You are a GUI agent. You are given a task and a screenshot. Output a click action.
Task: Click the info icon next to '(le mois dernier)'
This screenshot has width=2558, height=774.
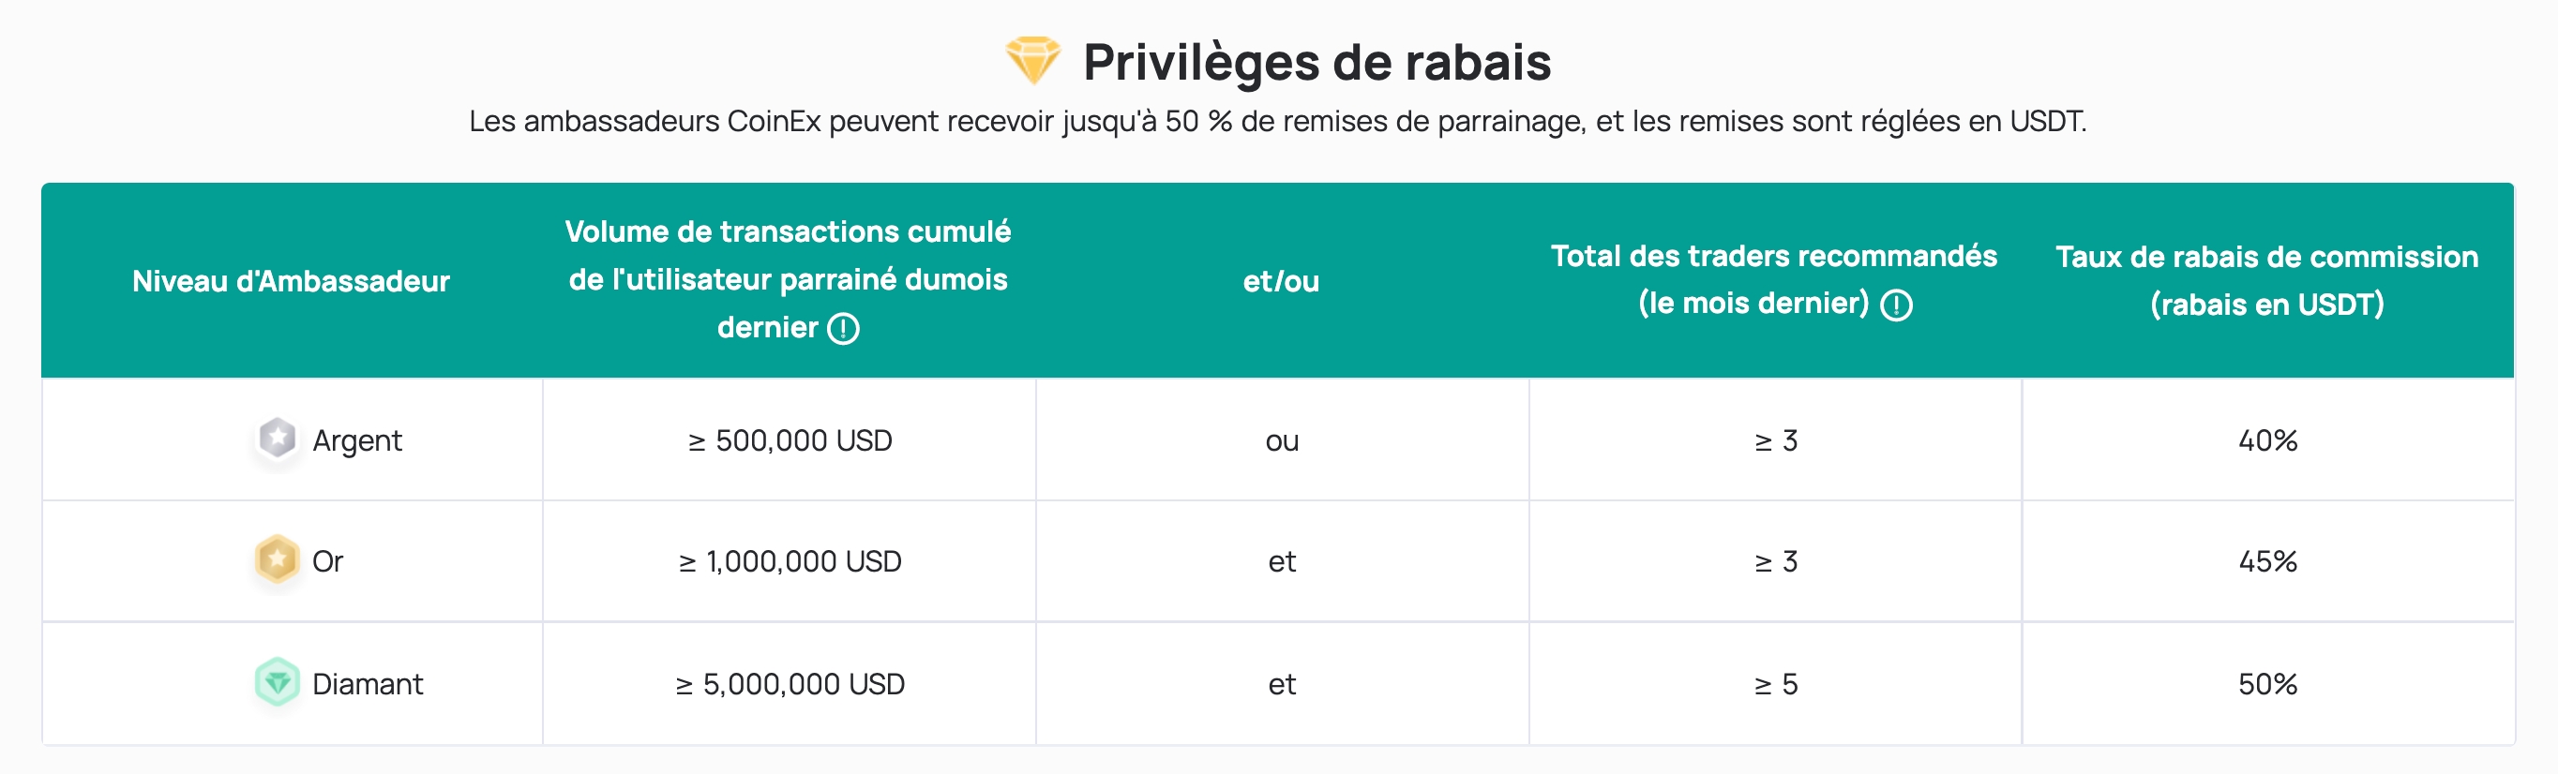1896,305
